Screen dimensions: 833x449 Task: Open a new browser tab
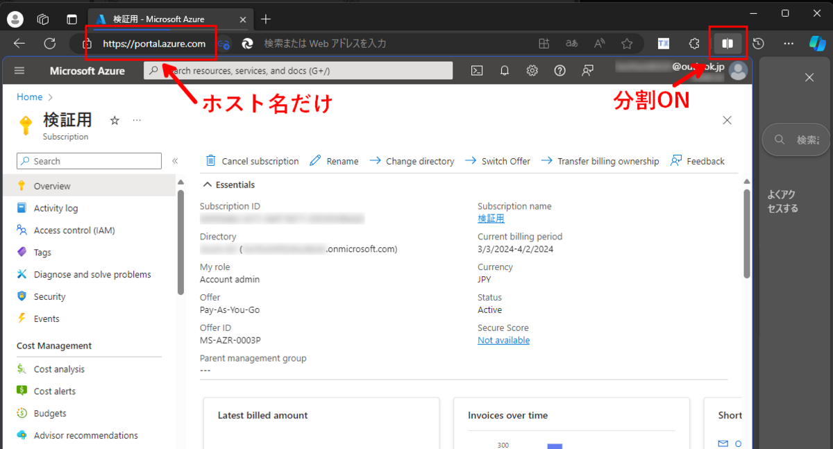[x=266, y=19]
